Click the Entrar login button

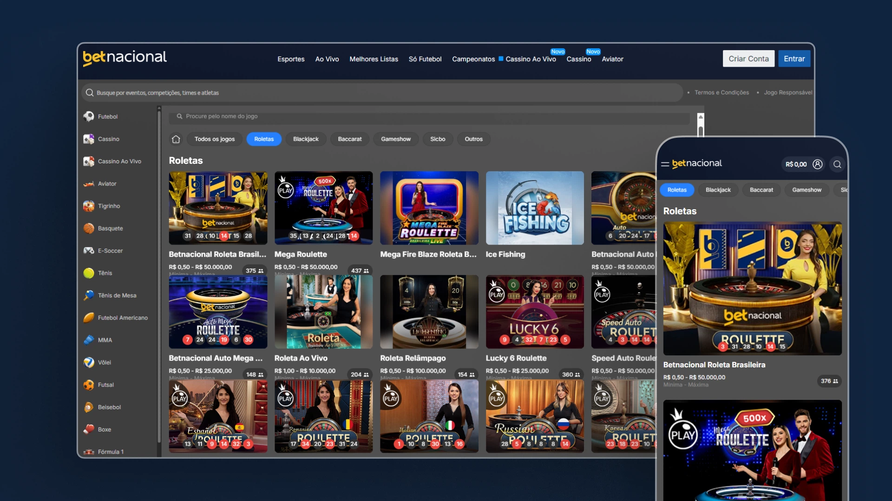[x=794, y=58]
